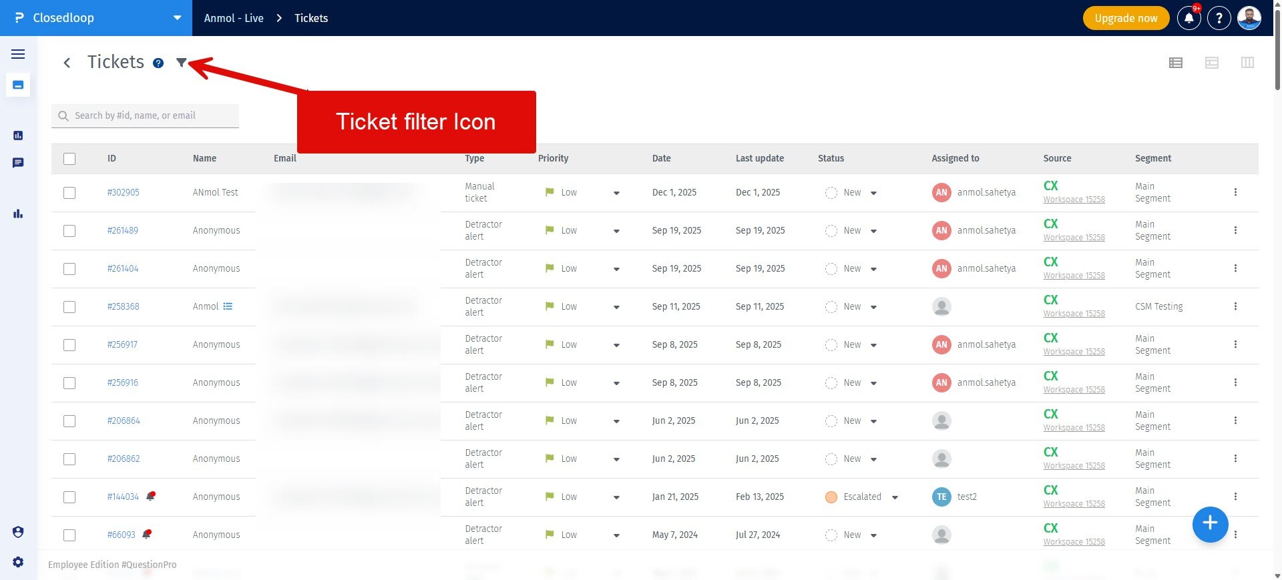Sort by the Last update column header
Image resolution: width=1282 pixels, height=580 pixels.
(x=760, y=158)
